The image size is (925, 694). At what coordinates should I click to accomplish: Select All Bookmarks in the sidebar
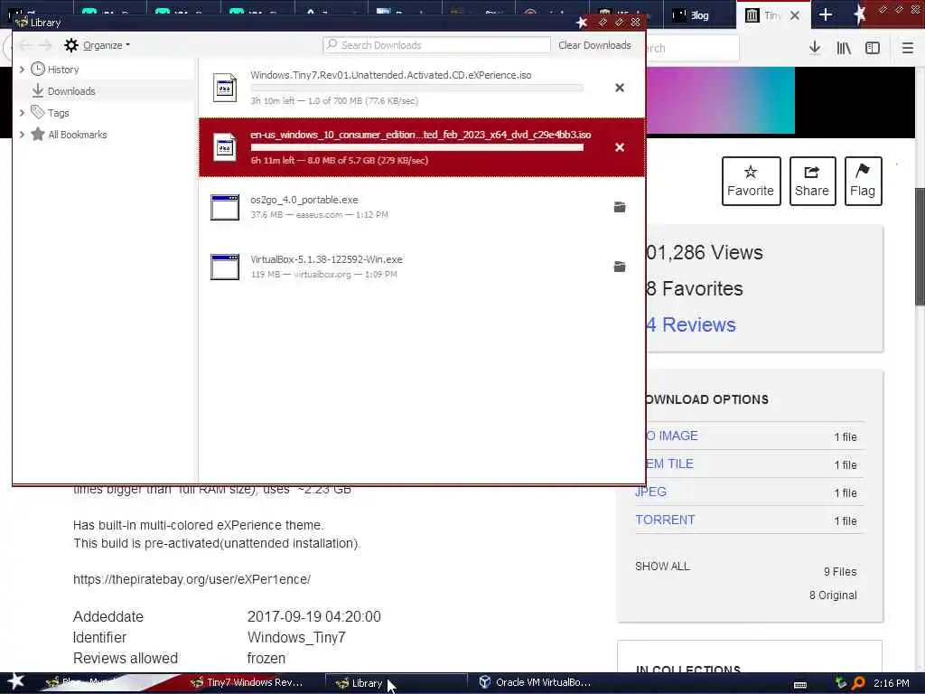[78, 135]
